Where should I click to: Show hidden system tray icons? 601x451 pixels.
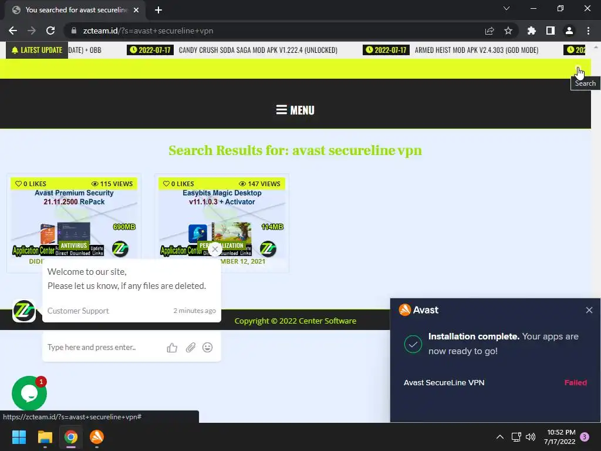[x=500, y=437]
